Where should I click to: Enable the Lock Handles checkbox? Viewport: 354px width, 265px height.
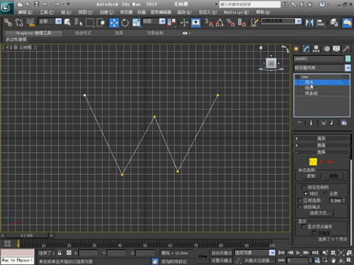(304, 187)
